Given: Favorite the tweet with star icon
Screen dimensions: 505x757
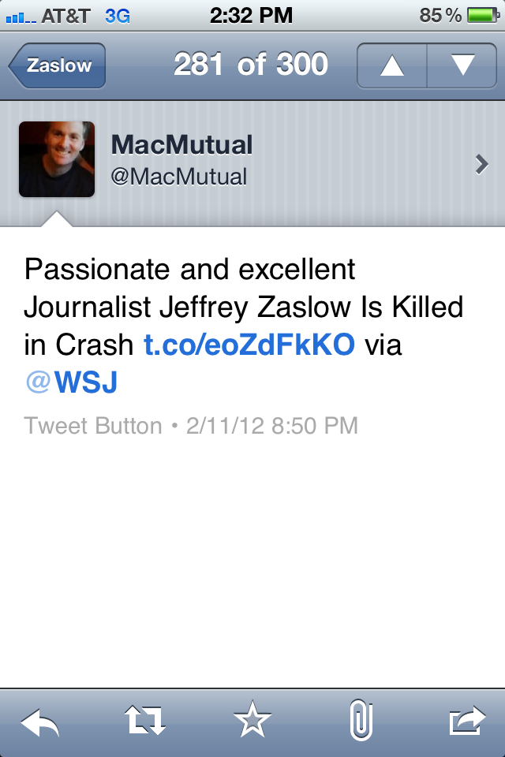Looking at the screenshot, I should click(x=252, y=722).
